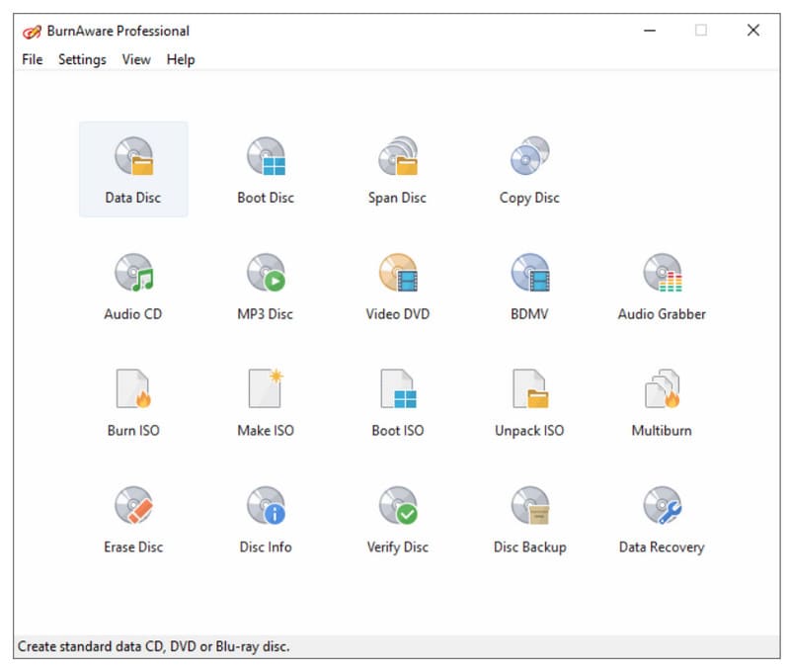Launch the Boot Disc tool
Viewport: 790px width, 672px height.
point(266,158)
